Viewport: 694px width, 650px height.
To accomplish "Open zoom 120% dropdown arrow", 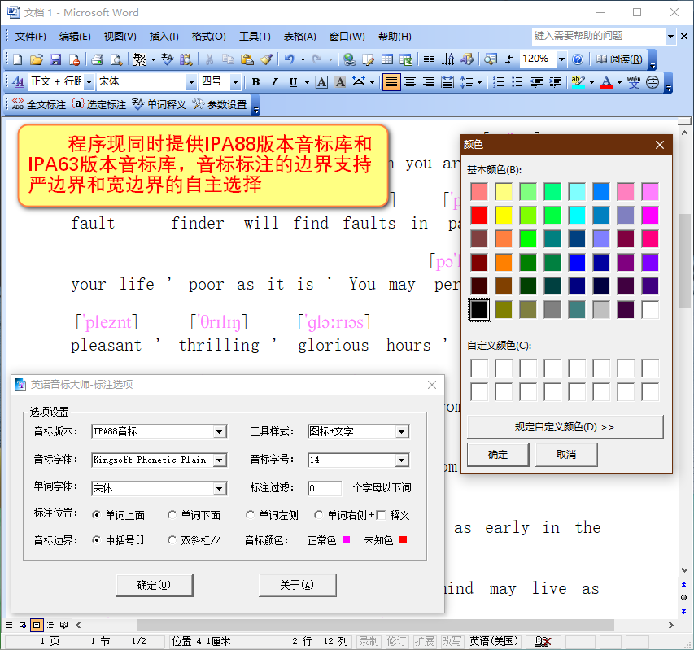I will [x=561, y=59].
